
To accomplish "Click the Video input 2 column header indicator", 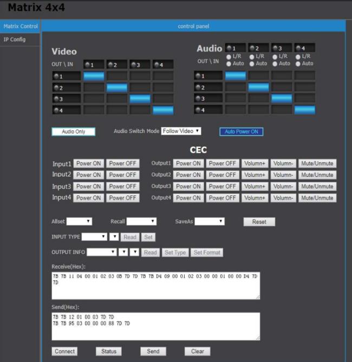I will [x=116, y=65].
